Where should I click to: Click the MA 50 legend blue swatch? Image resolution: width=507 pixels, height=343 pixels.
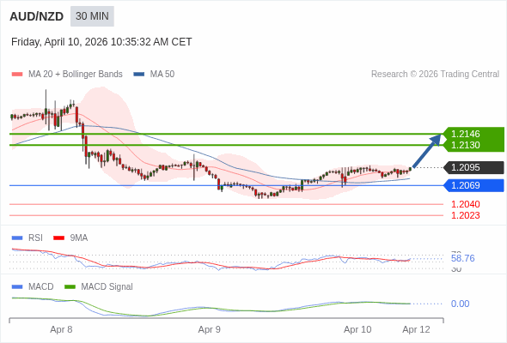139,75
